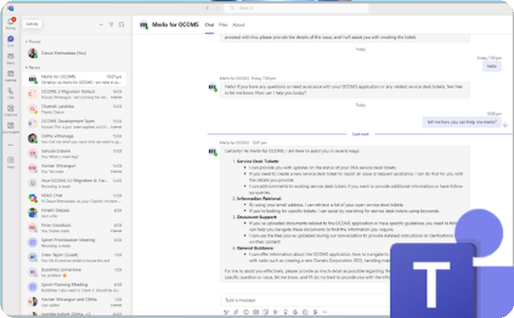Viewport: 514px width, 318px height.
Task: Open Calls from the left rail
Action: coord(10,93)
